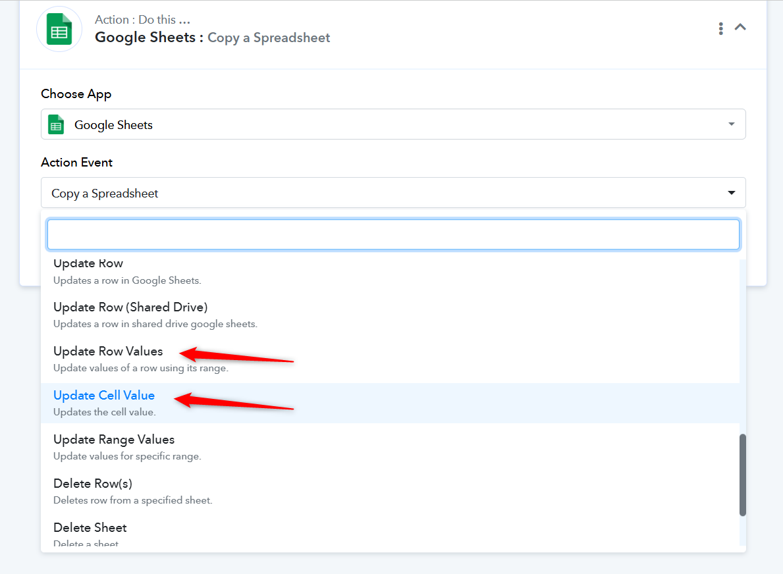Open the Choose App dropdown

pos(393,124)
